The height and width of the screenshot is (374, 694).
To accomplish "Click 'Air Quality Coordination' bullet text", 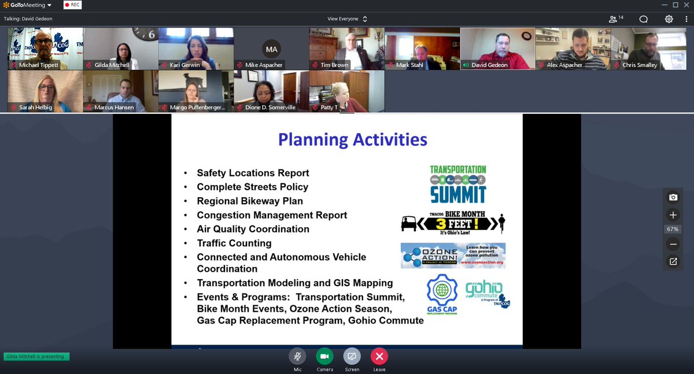I will 253,229.
